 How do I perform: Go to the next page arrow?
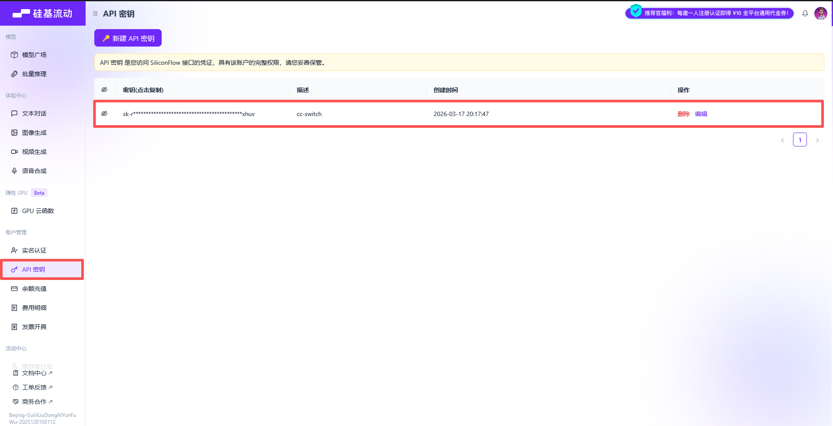tap(817, 140)
